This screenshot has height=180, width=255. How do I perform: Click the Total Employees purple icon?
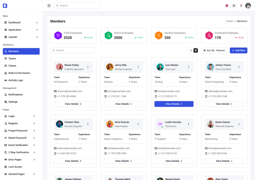(x=58, y=35)
